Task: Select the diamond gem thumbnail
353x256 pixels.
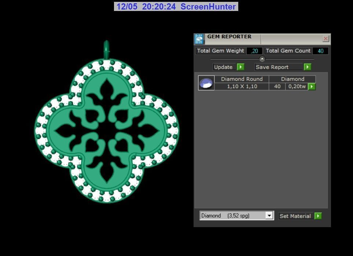Action: [x=206, y=83]
